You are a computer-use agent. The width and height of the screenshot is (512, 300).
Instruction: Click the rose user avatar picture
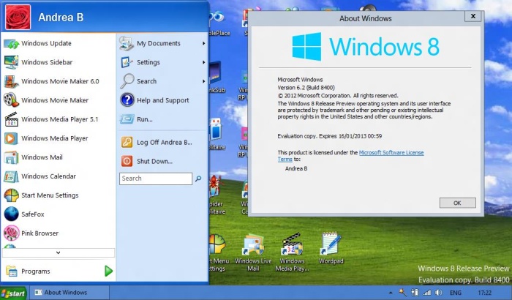(x=18, y=17)
